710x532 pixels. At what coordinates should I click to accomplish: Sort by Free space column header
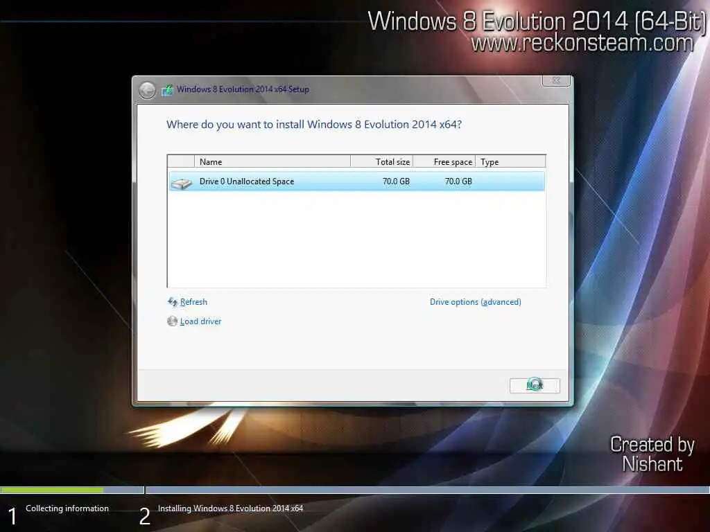pyautogui.click(x=444, y=161)
